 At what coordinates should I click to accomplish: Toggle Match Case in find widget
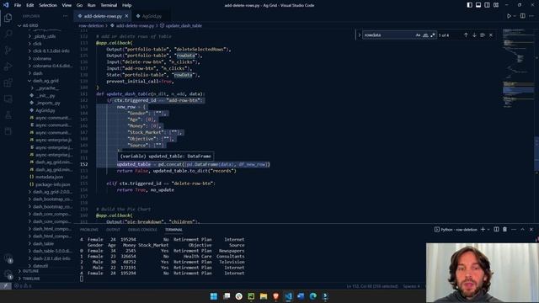(418, 35)
